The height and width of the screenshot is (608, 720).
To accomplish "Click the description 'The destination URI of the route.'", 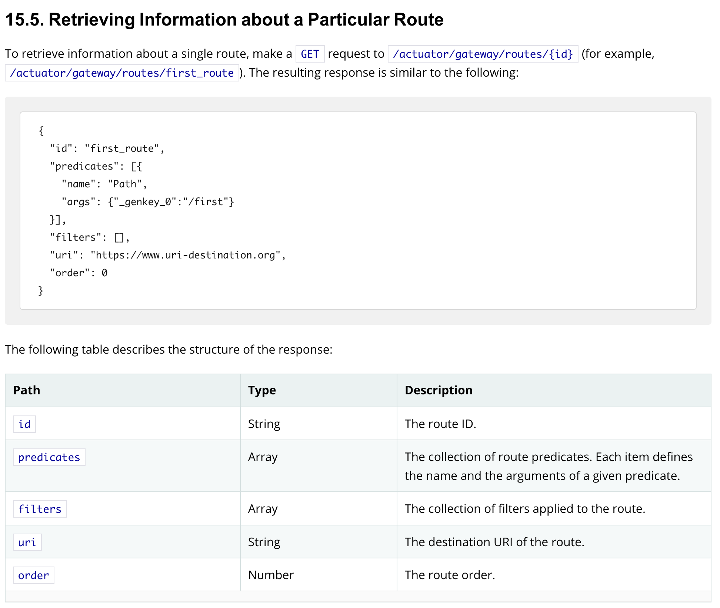I will 494,542.
